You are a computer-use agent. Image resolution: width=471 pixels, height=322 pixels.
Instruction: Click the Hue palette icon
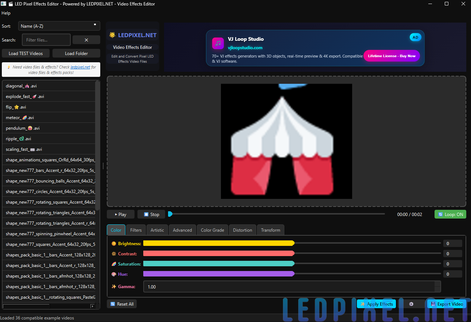[114, 274]
